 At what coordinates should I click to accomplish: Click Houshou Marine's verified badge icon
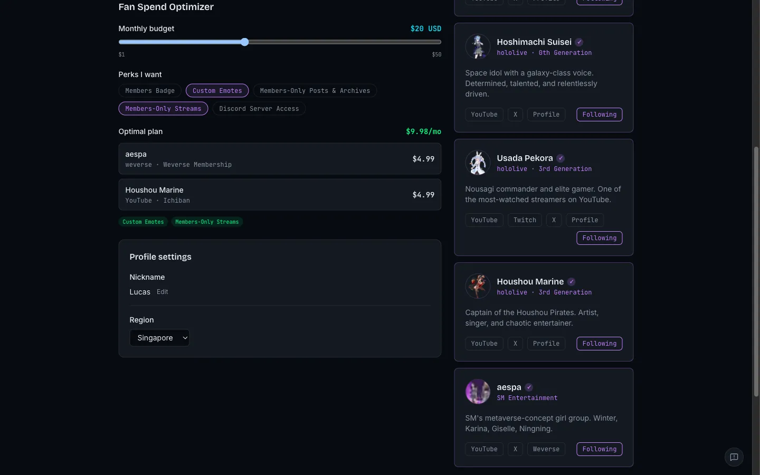click(x=571, y=282)
